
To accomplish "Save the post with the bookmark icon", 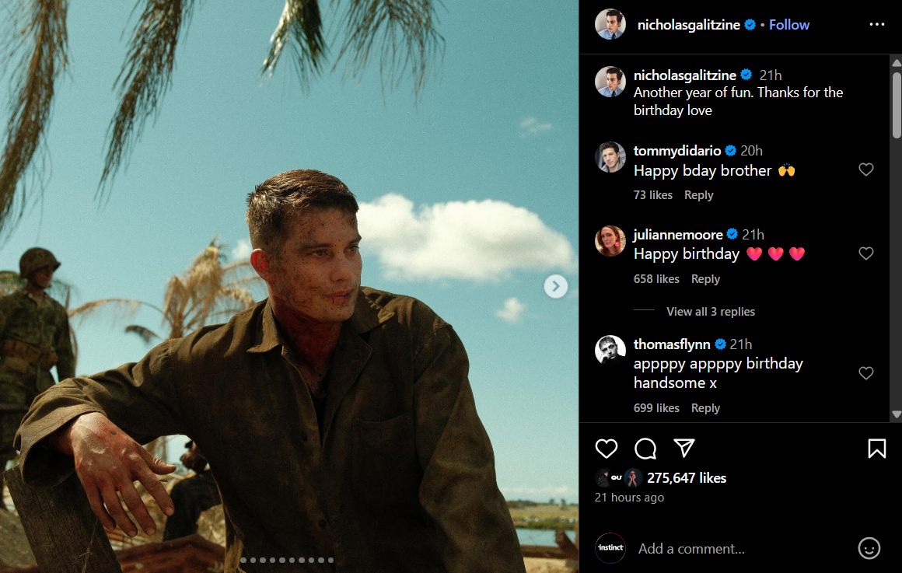I will [x=876, y=449].
